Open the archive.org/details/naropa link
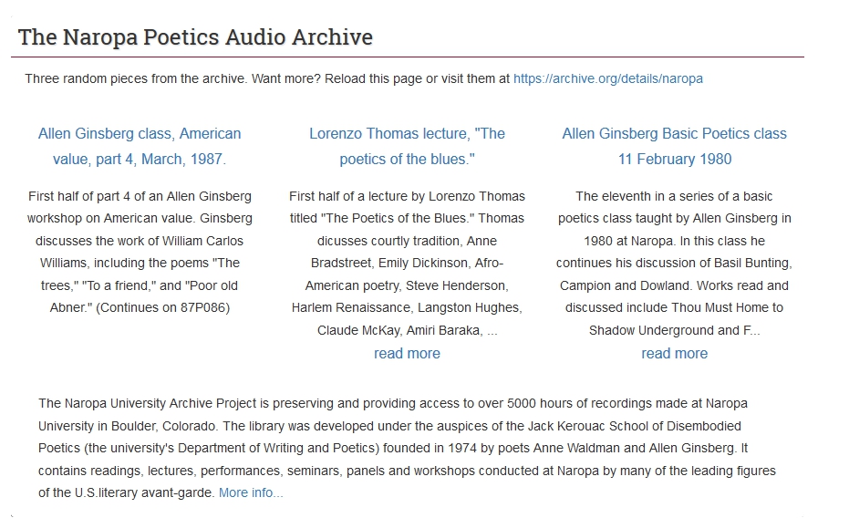This screenshot has width=849, height=518. click(607, 78)
